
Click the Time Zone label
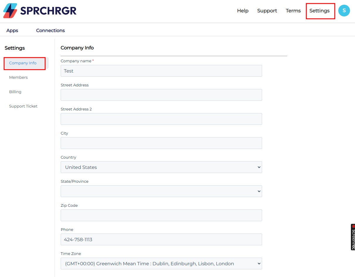tap(71, 254)
